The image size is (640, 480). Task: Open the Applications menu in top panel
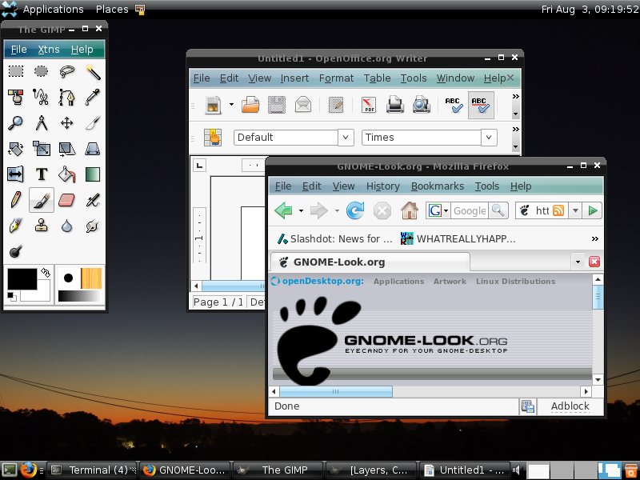point(53,9)
